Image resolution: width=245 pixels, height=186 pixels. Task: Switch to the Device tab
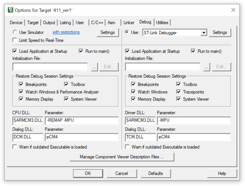(16, 23)
